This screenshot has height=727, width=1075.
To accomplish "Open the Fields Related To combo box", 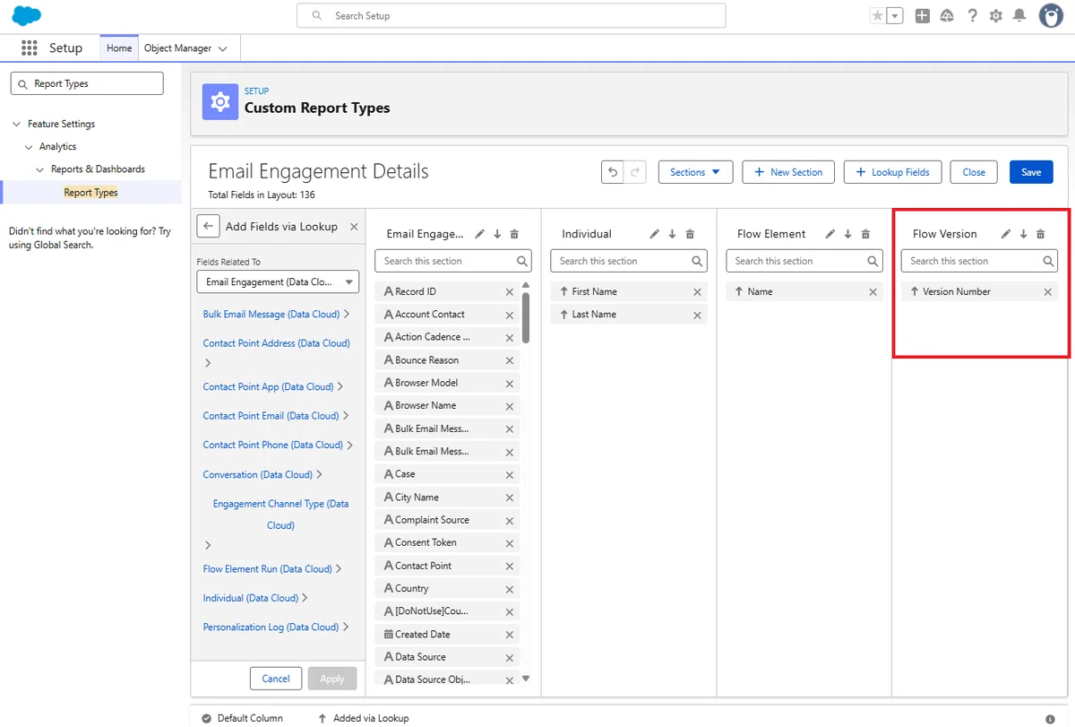I will [278, 281].
